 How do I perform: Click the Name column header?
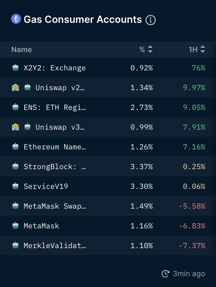tap(22, 50)
